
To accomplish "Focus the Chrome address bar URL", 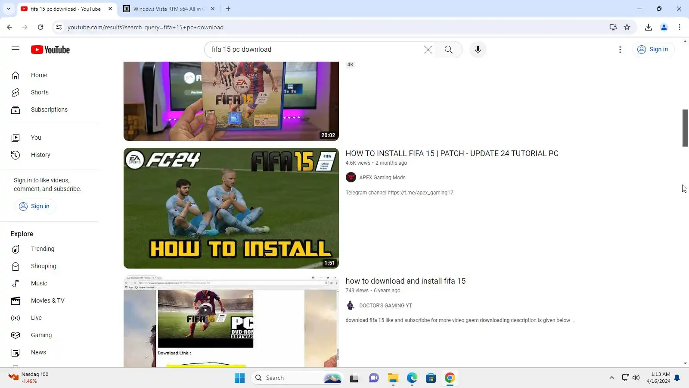I will [x=145, y=27].
